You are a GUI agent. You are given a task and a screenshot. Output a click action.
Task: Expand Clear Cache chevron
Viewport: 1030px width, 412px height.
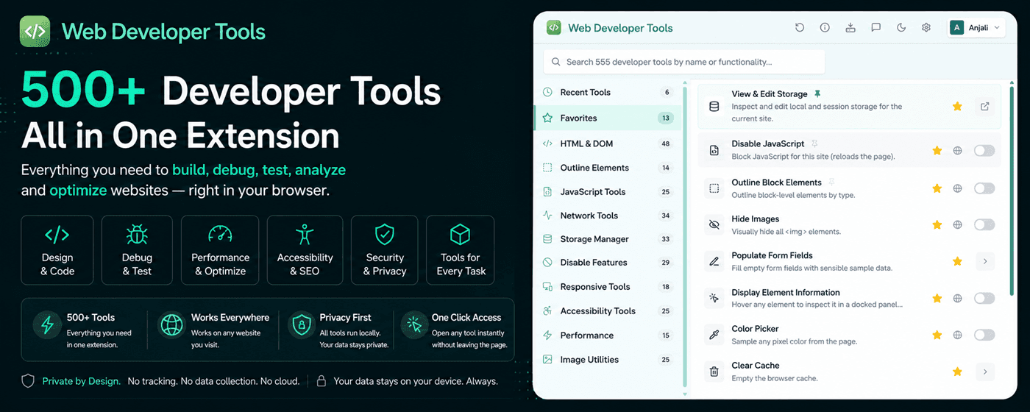click(x=985, y=372)
